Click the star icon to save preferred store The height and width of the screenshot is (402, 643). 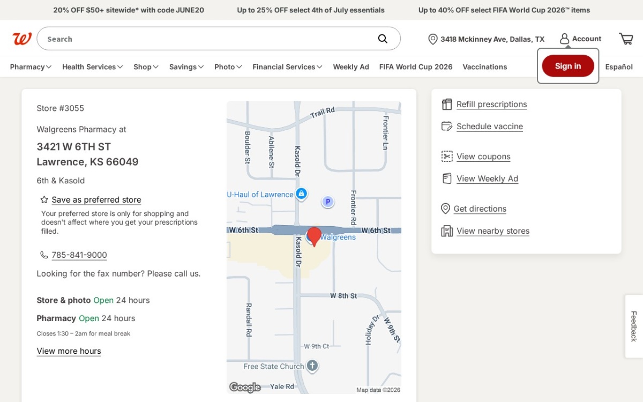44,199
